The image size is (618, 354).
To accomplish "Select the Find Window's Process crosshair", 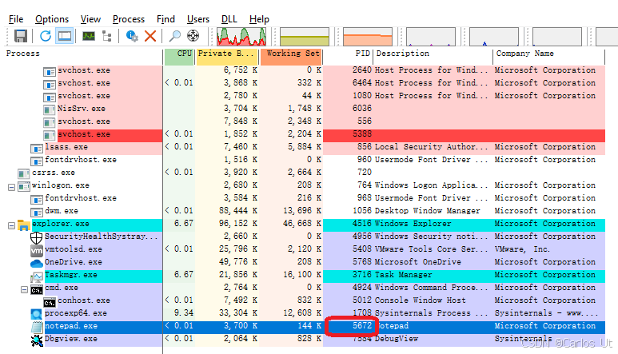I will click(193, 36).
